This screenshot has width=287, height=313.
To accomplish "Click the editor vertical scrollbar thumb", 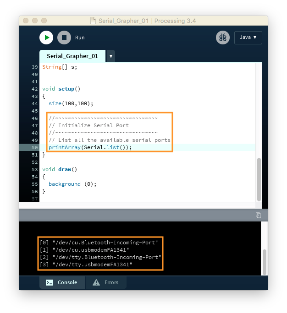I will [259, 179].
